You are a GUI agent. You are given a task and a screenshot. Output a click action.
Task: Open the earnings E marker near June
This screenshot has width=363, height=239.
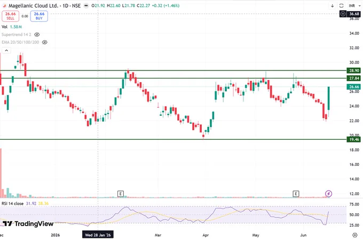click(296, 194)
